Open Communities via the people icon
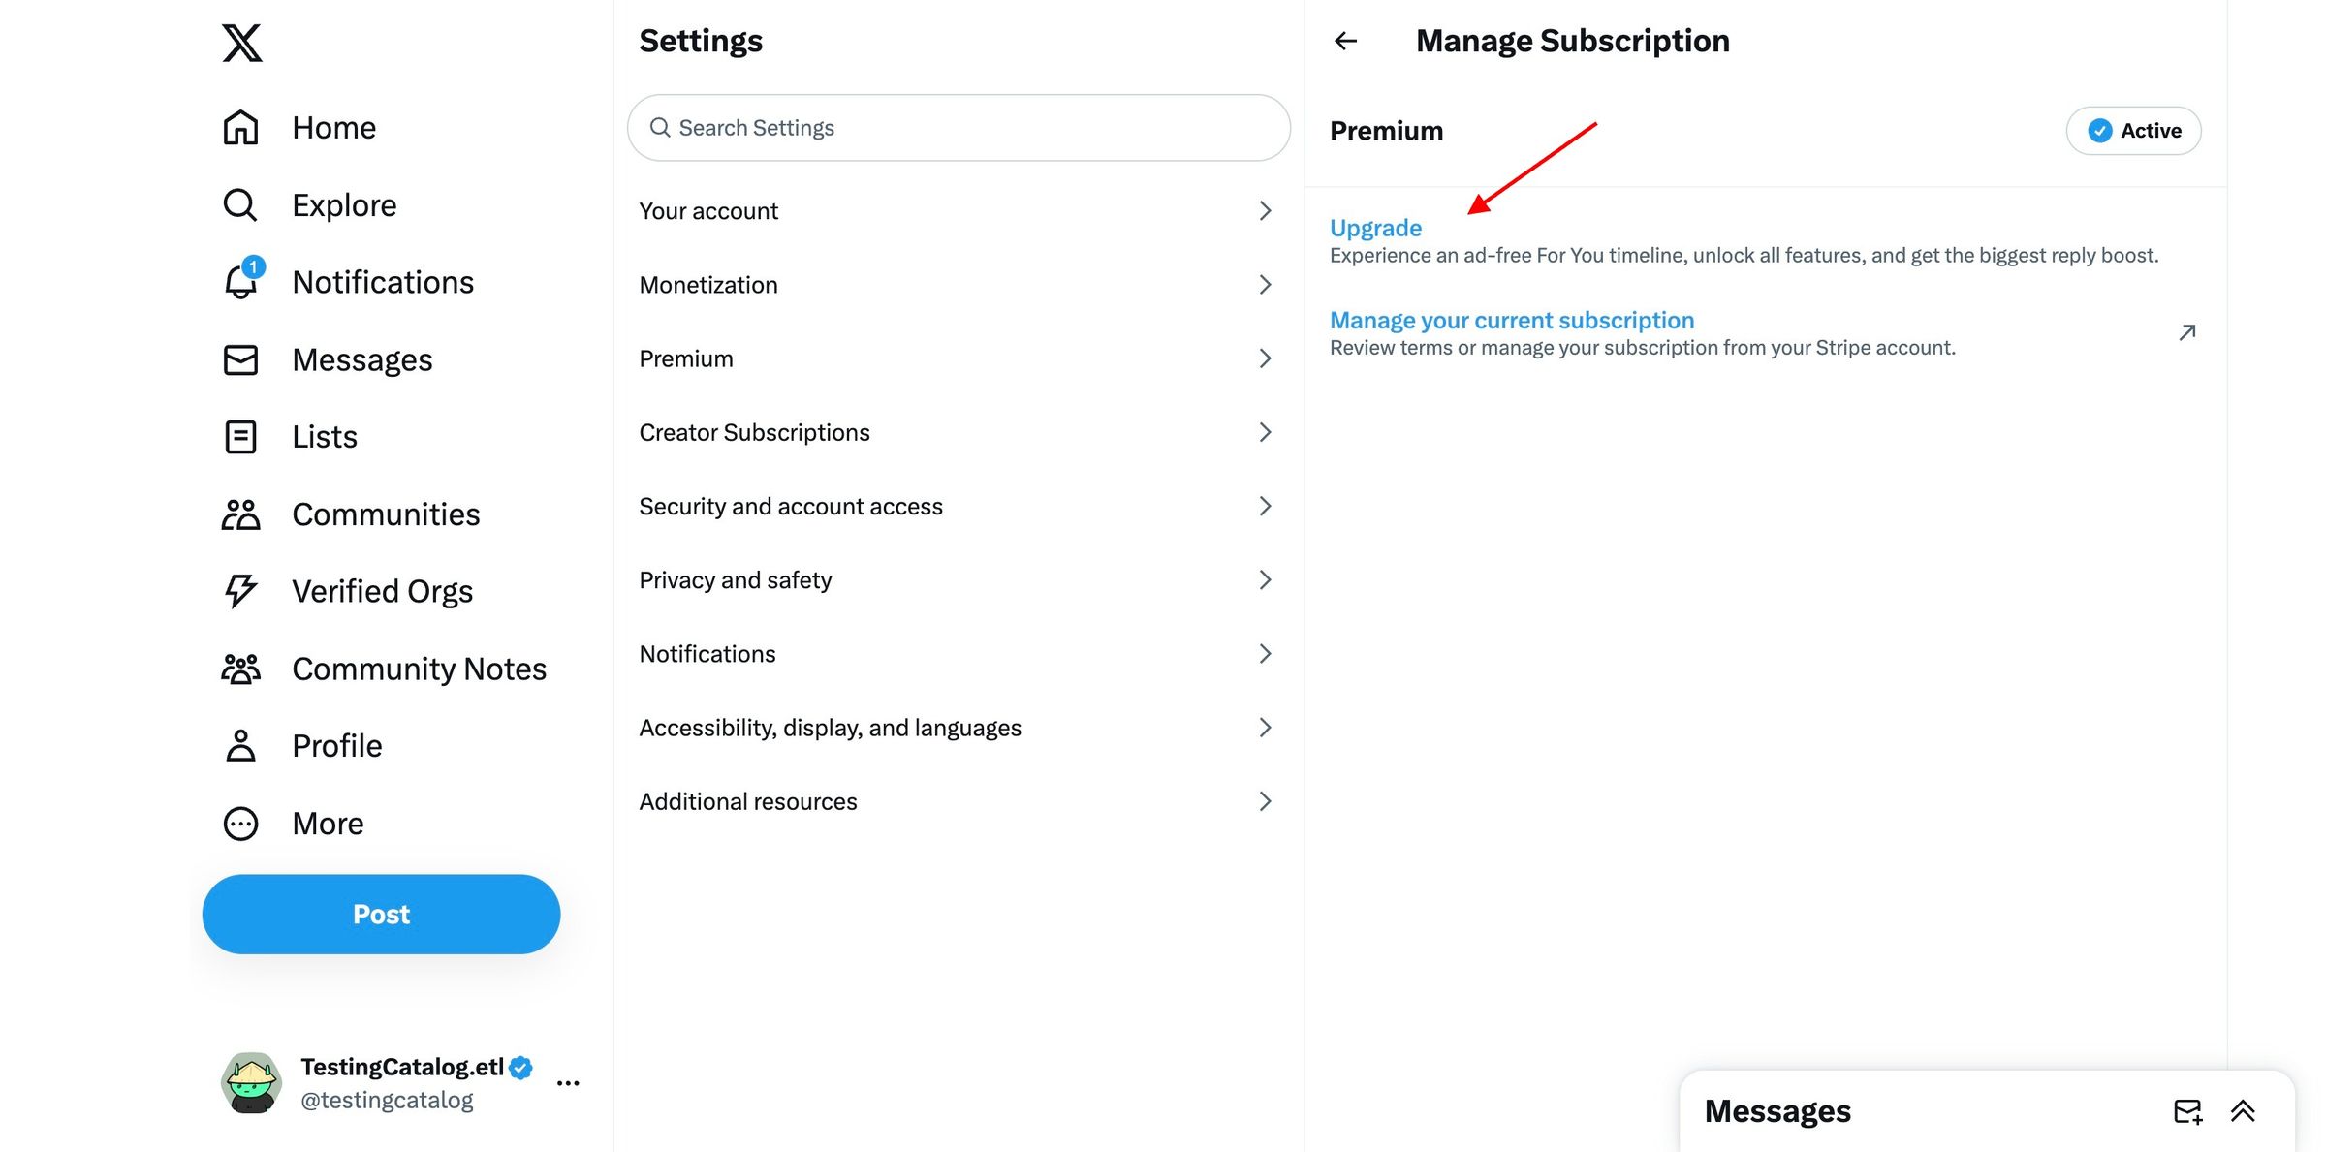 [239, 514]
